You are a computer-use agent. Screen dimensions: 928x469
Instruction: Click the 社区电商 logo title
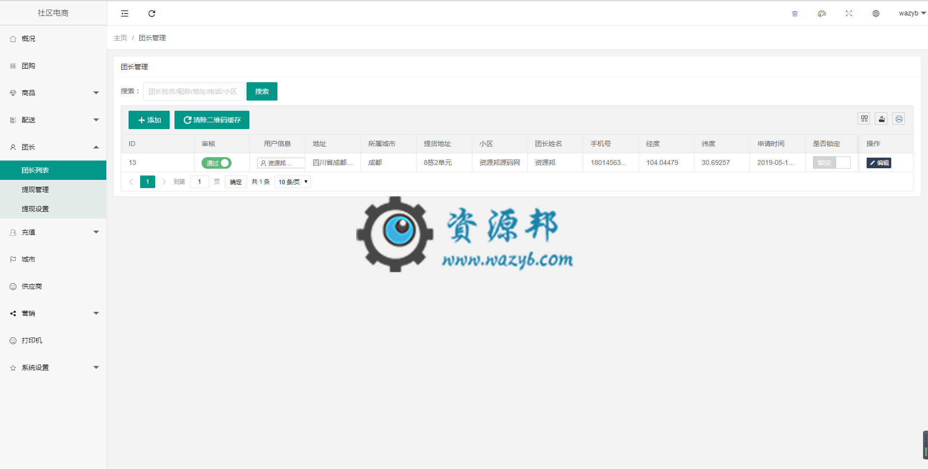coord(53,13)
